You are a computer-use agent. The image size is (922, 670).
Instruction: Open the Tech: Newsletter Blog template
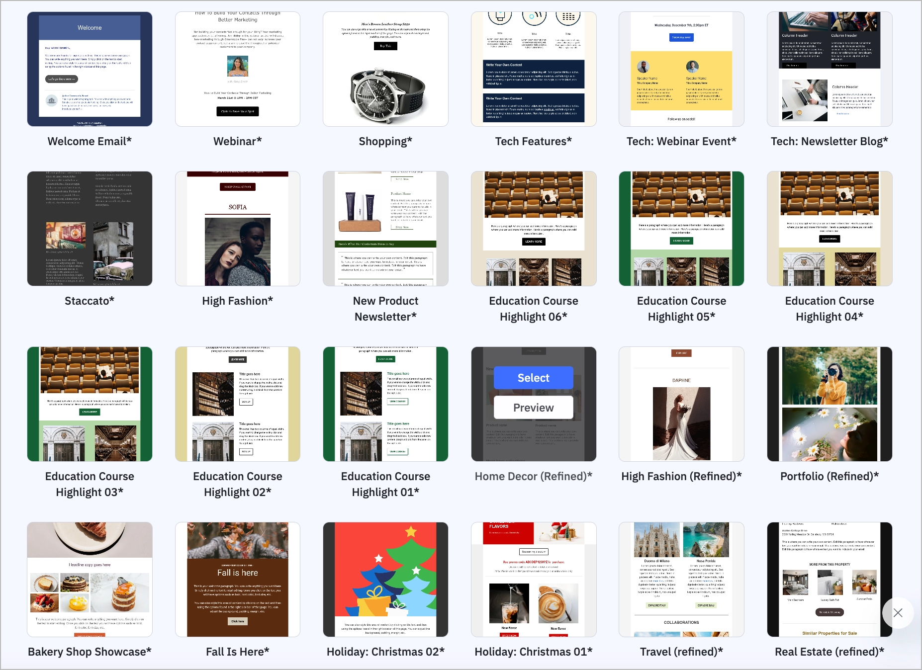[x=829, y=69]
